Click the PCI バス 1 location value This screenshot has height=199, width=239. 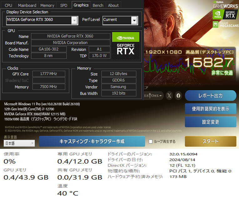point(200,171)
